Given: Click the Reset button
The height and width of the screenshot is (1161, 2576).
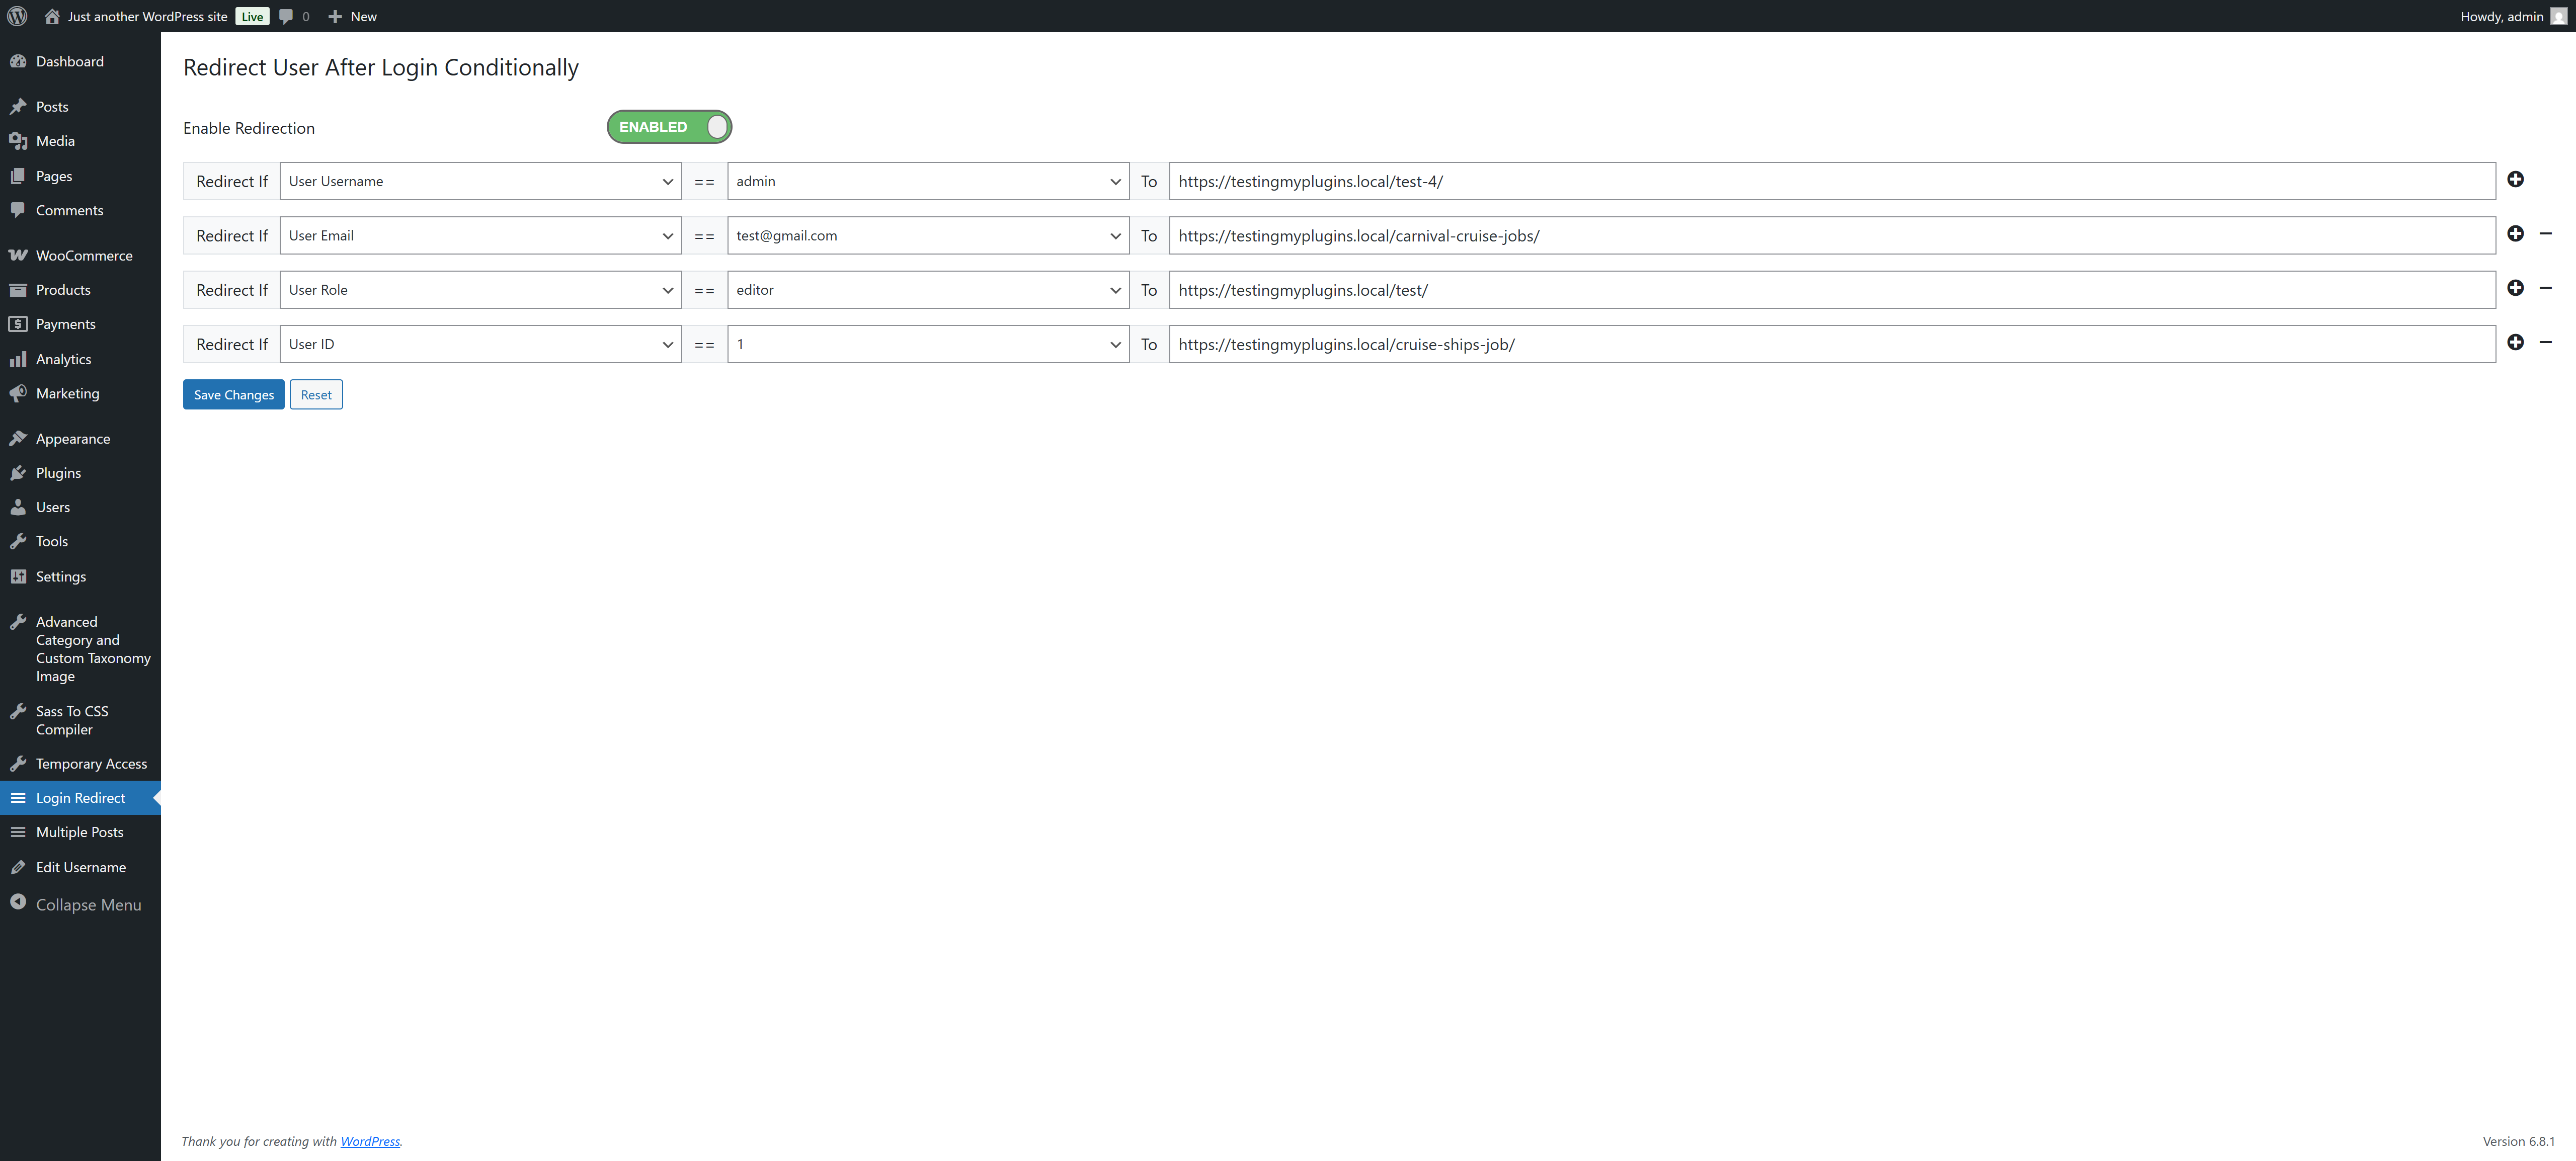Looking at the screenshot, I should point(316,395).
